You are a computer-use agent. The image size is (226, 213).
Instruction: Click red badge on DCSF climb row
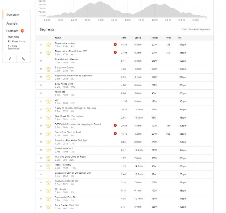(115, 125)
